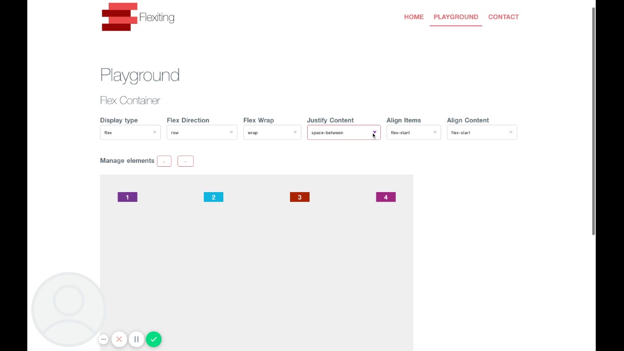The height and width of the screenshot is (351, 624).
Task: Click the Flexiting logo
Action: click(x=138, y=17)
